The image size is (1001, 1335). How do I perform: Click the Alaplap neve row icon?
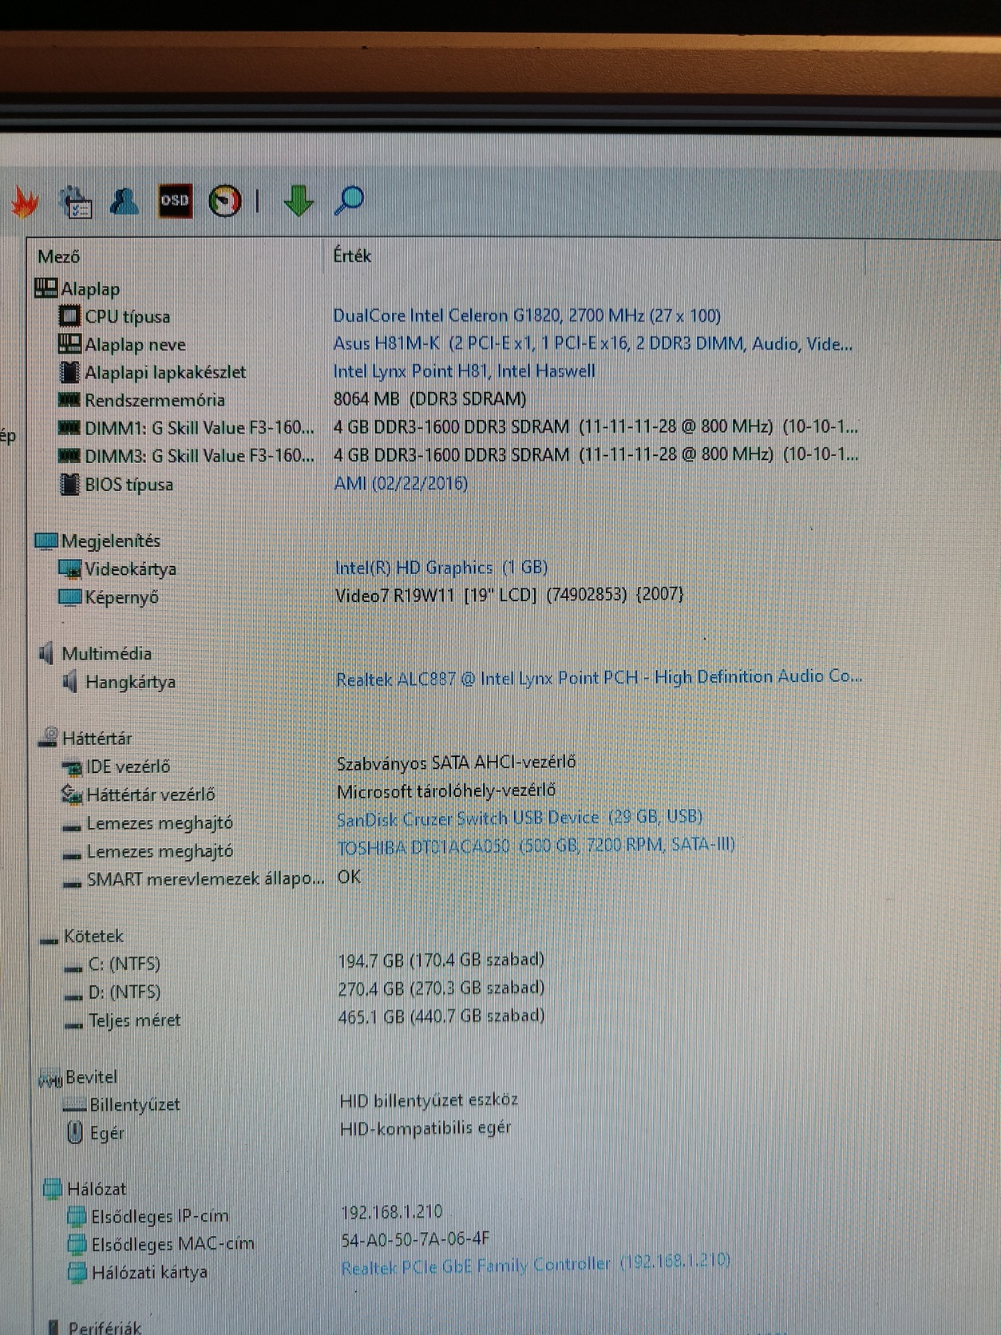tap(70, 344)
